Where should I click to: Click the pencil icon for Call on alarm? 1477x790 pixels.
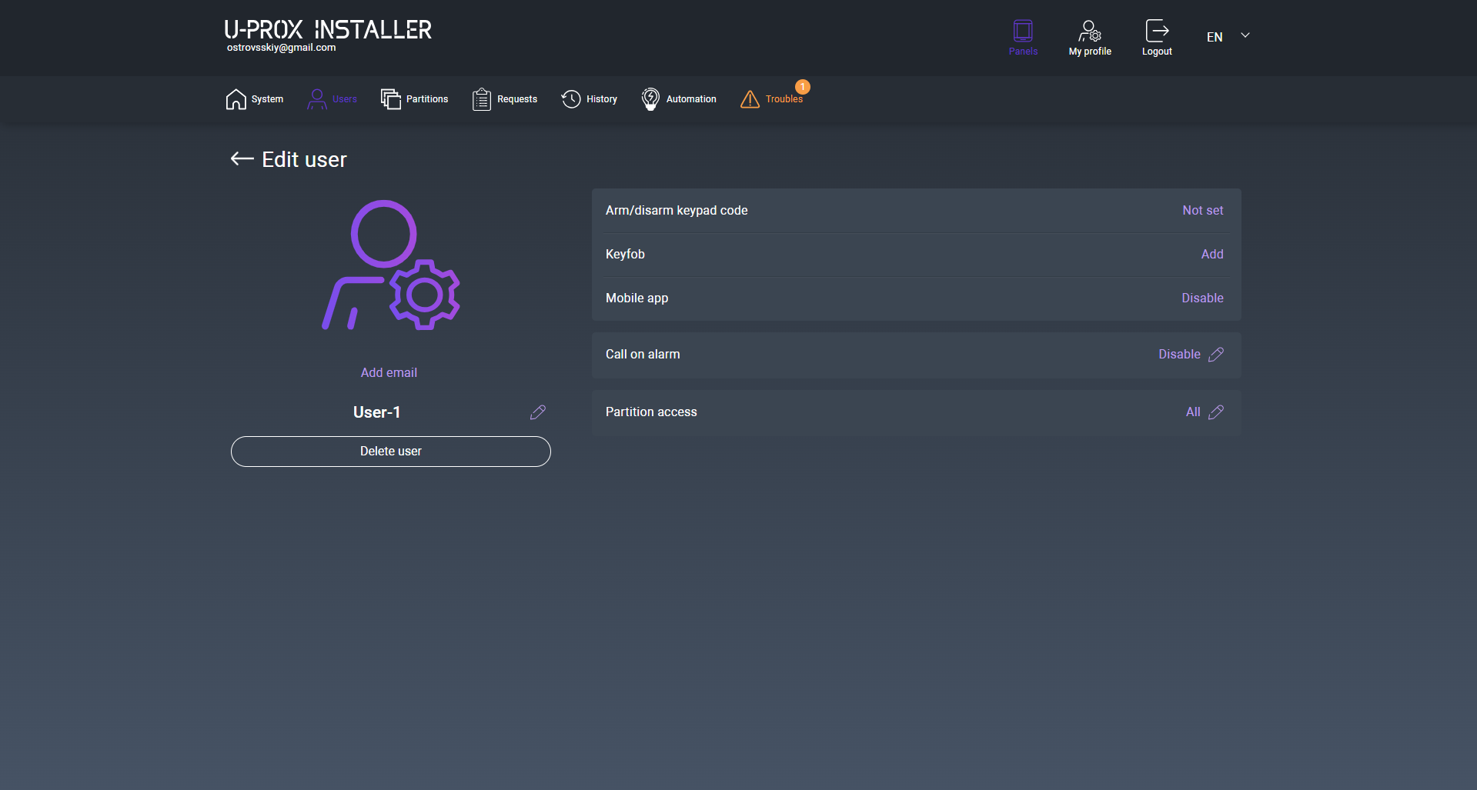pyautogui.click(x=1216, y=355)
